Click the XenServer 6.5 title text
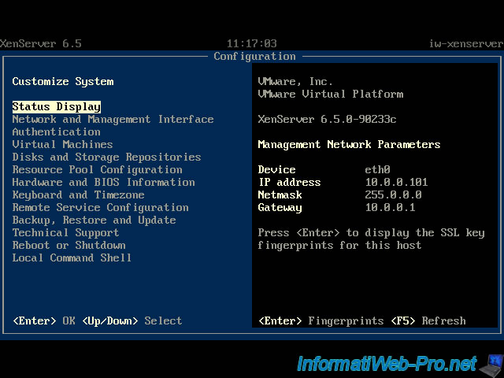This screenshot has height=378, width=504. (41, 43)
